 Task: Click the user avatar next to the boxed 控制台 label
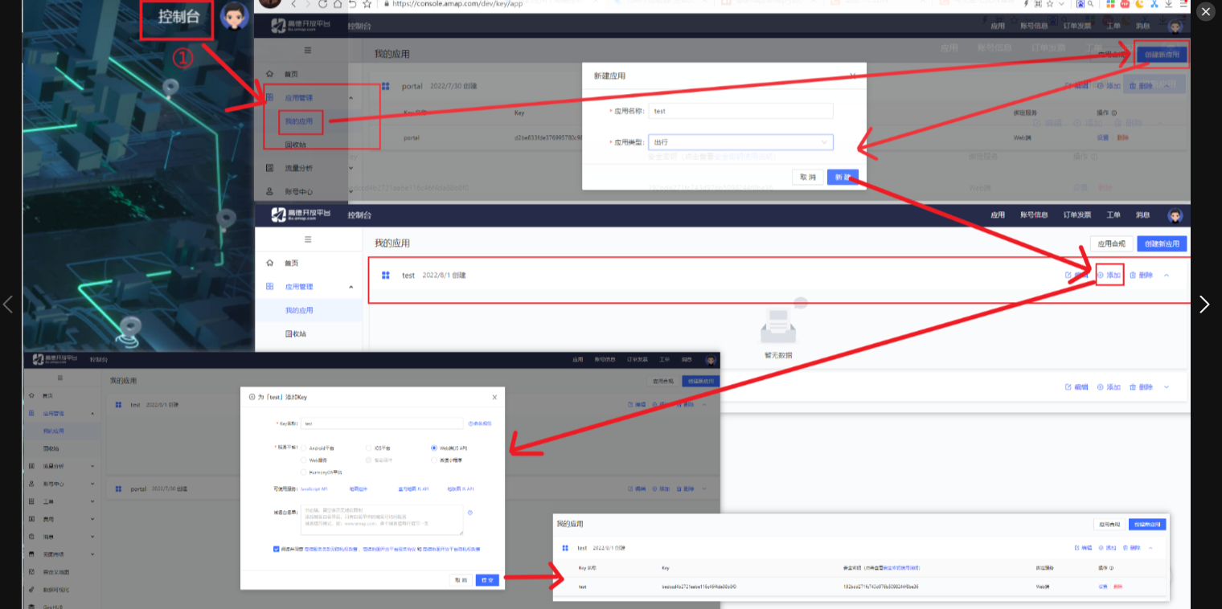pyautogui.click(x=233, y=16)
